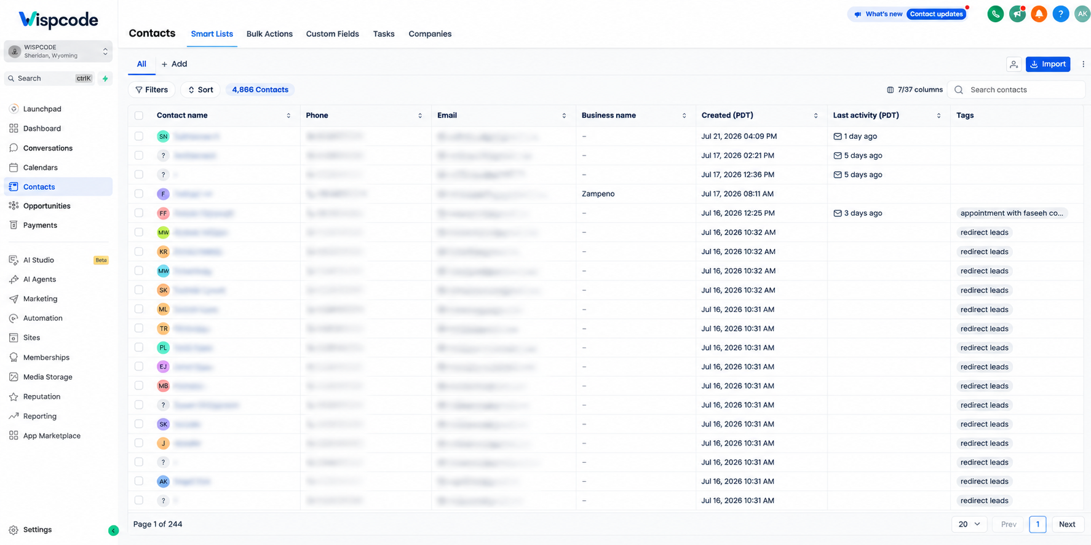The width and height of the screenshot is (1091, 545).
Task: Switch to the Custom Fields tab
Action: click(x=332, y=34)
